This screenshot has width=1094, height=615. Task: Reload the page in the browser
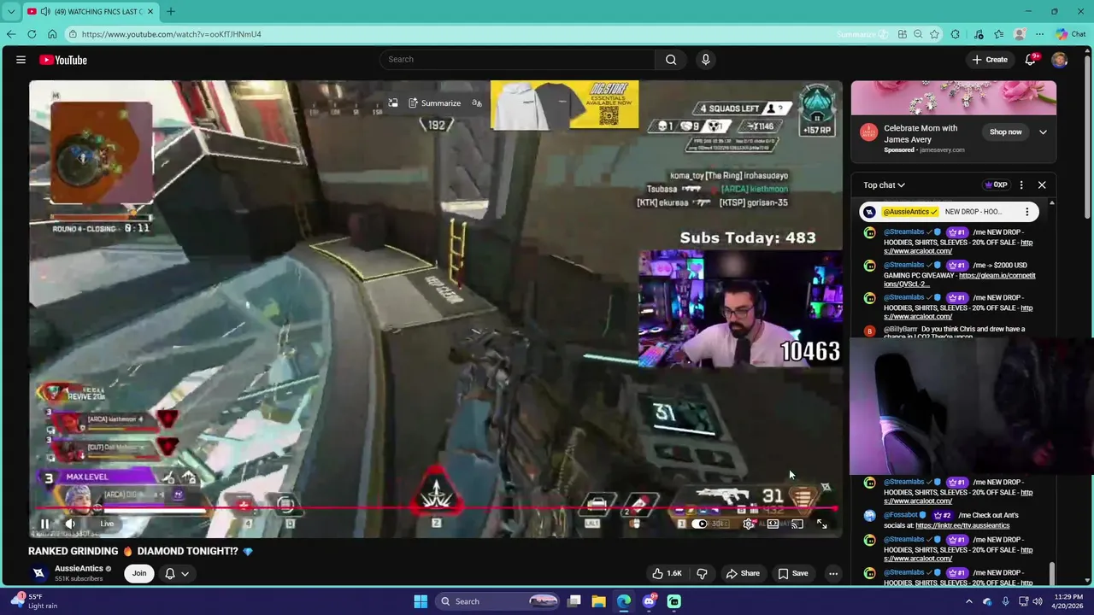32,34
